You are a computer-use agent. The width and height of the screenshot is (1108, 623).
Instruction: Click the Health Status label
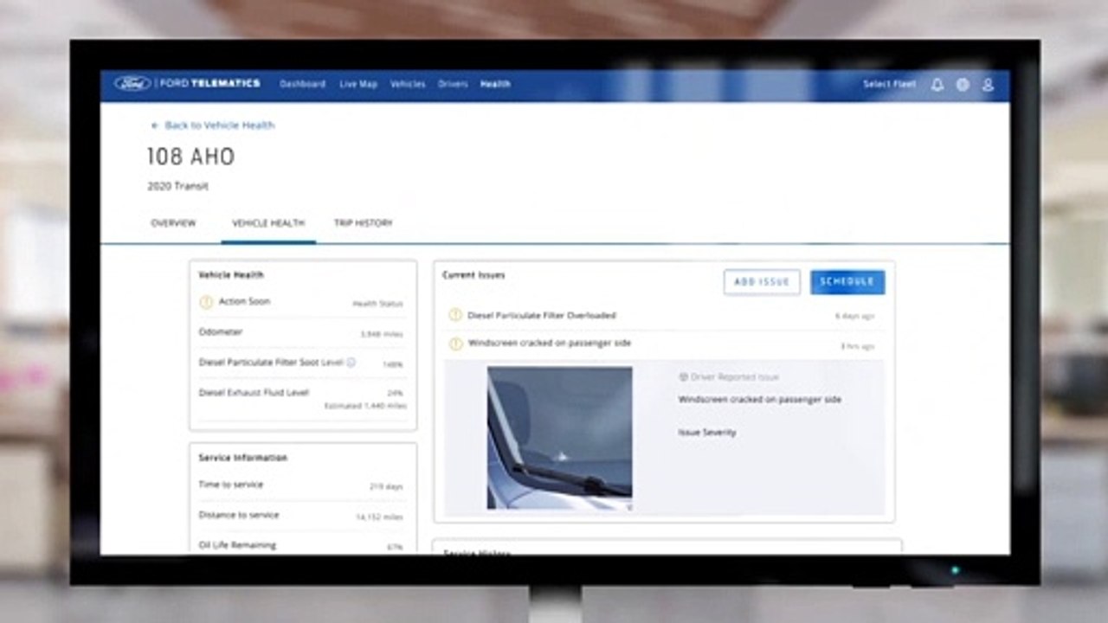(x=377, y=304)
